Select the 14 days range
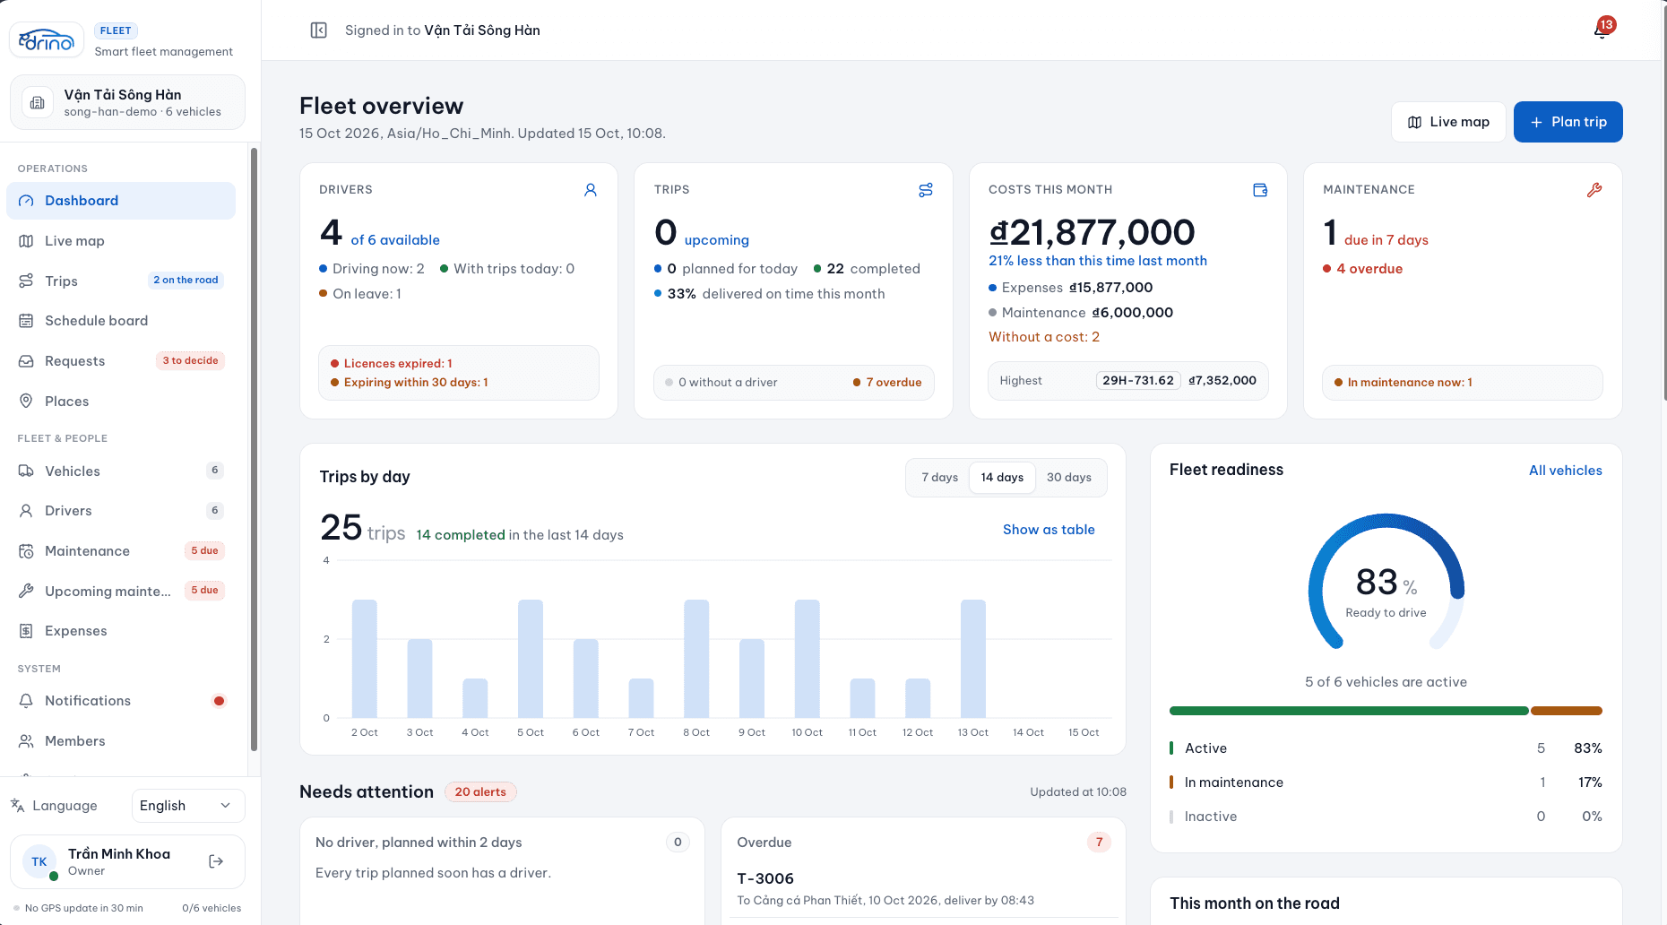 point(1002,478)
